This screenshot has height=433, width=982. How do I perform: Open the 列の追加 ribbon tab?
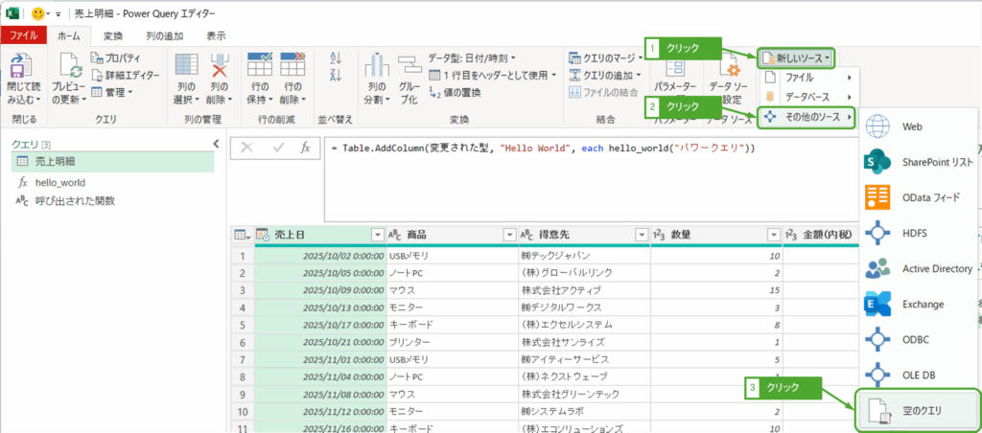[x=164, y=35]
